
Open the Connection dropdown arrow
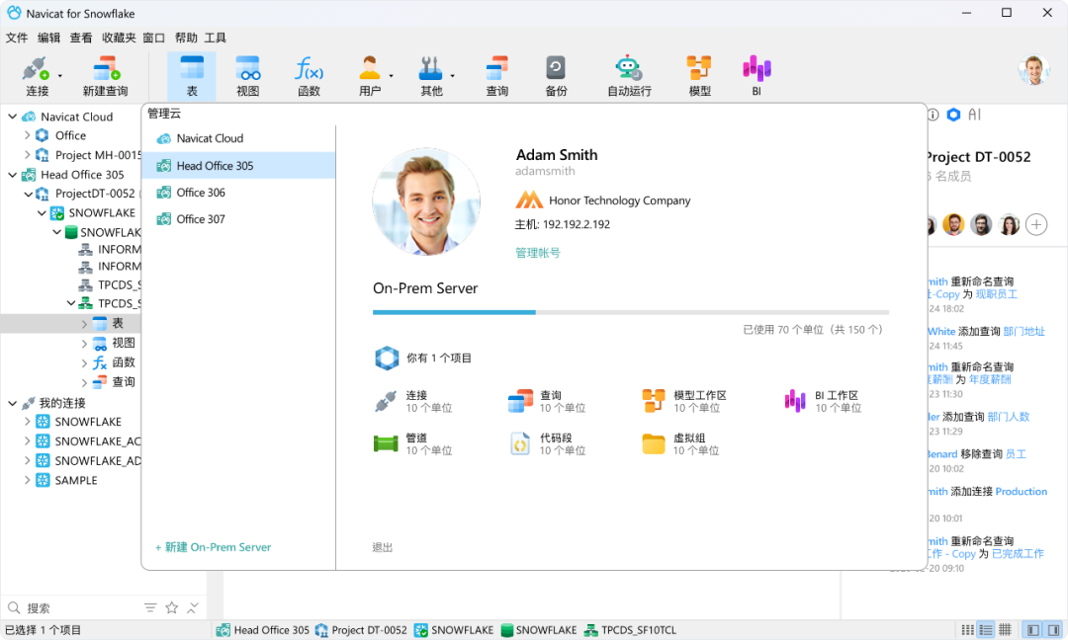(60, 75)
